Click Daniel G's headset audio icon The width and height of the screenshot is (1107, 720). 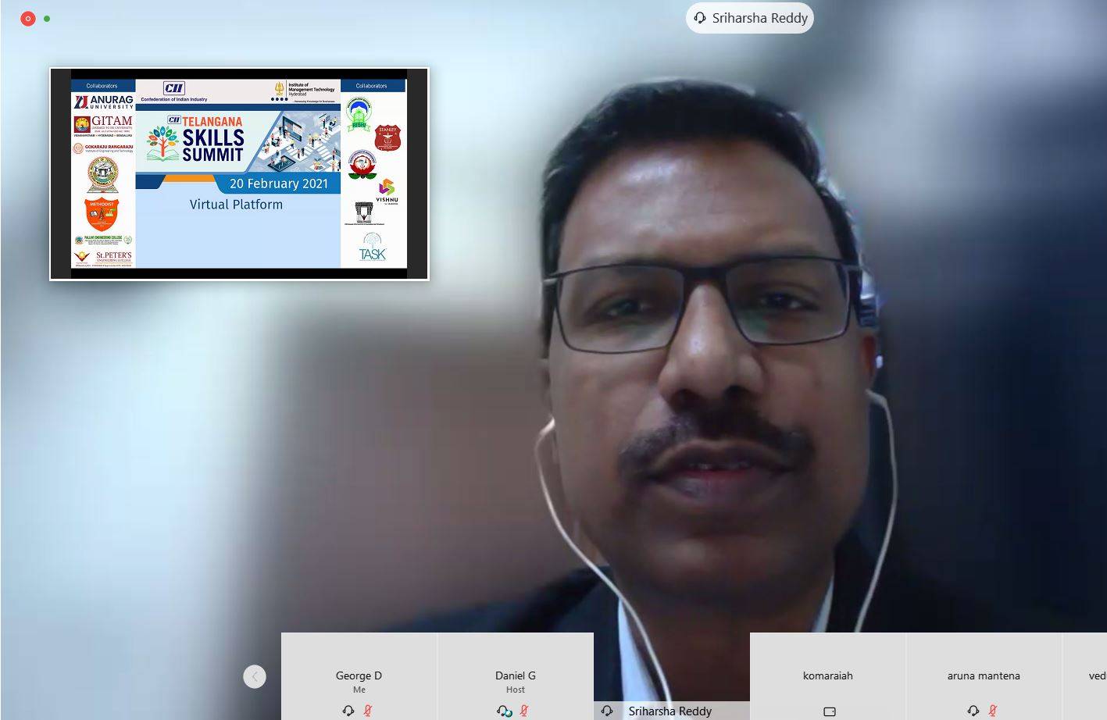coord(505,711)
